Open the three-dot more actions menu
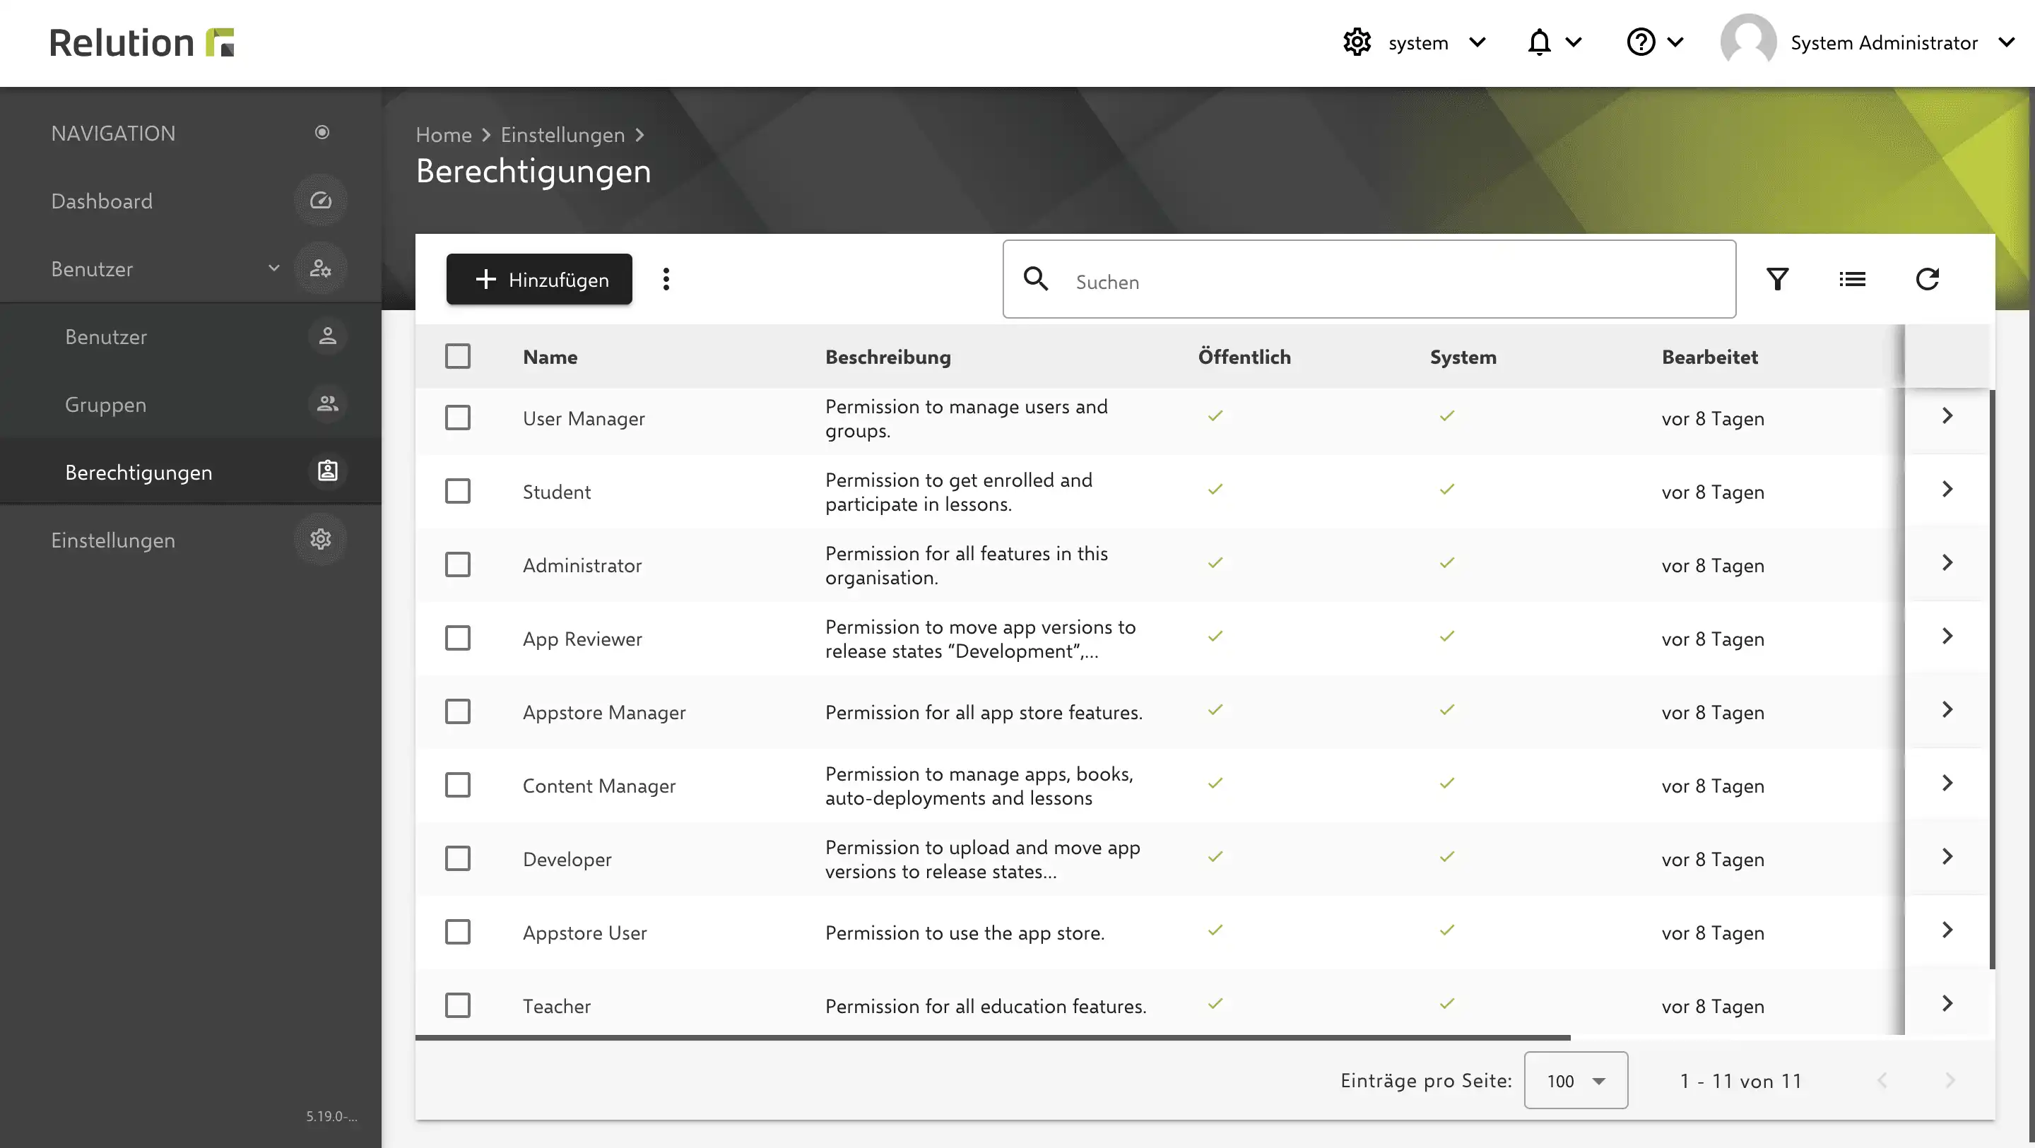Viewport: 2035px width, 1148px height. (666, 279)
